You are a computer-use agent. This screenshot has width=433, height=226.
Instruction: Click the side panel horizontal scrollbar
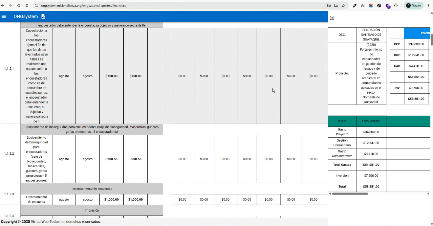[350, 194]
